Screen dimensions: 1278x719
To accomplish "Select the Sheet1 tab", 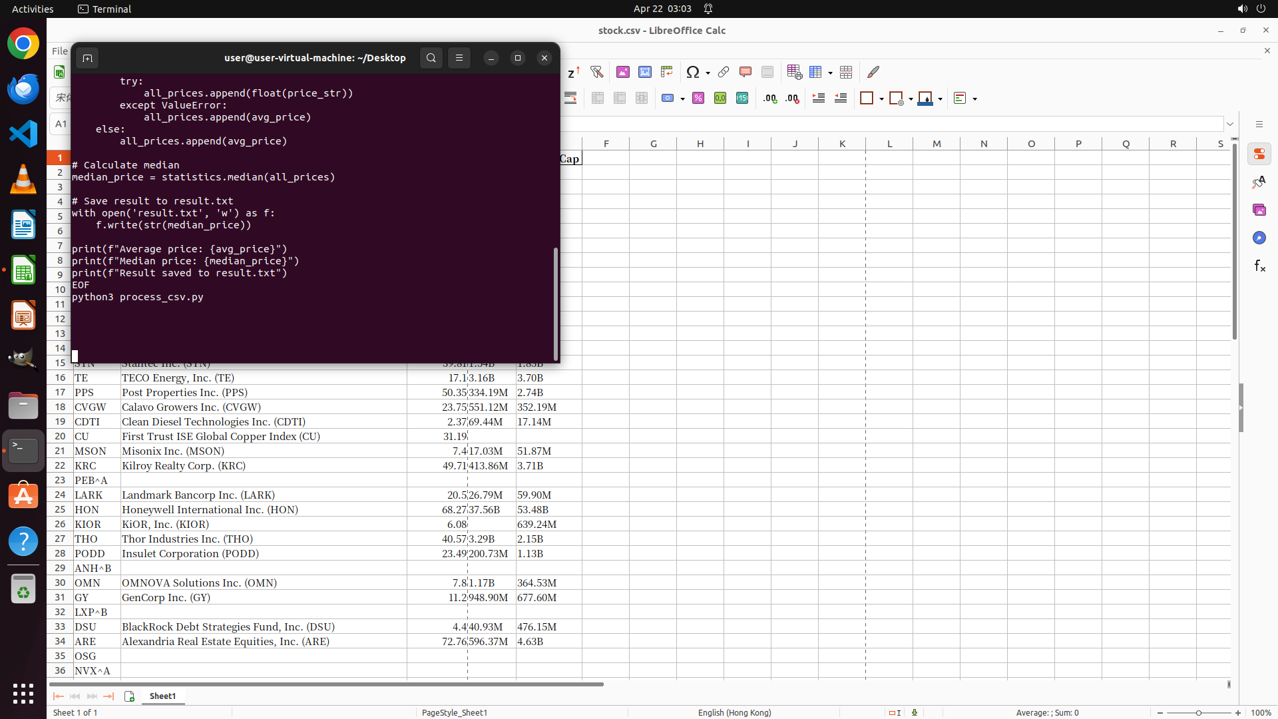I will click(162, 696).
